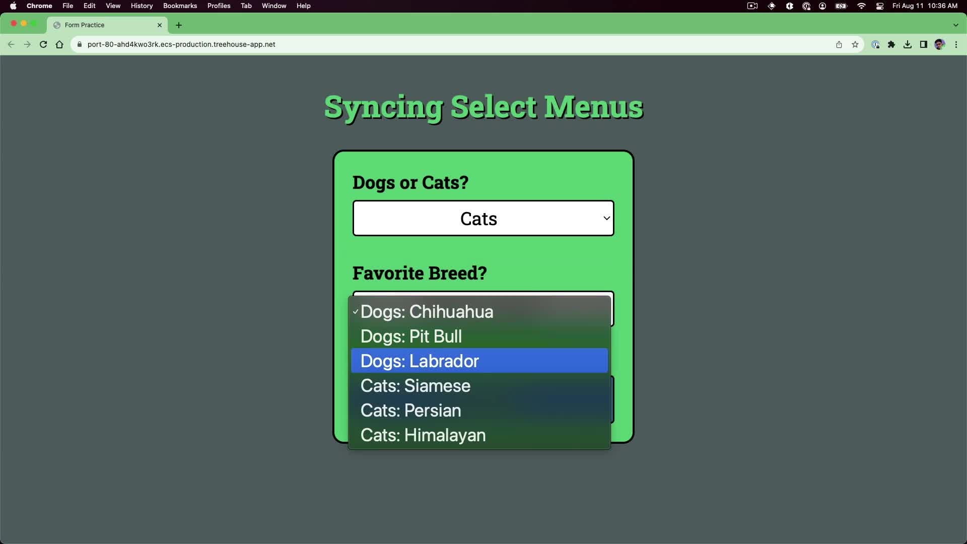Open the Chrome downloads icon
This screenshot has width=967, height=544.
click(908, 44)
